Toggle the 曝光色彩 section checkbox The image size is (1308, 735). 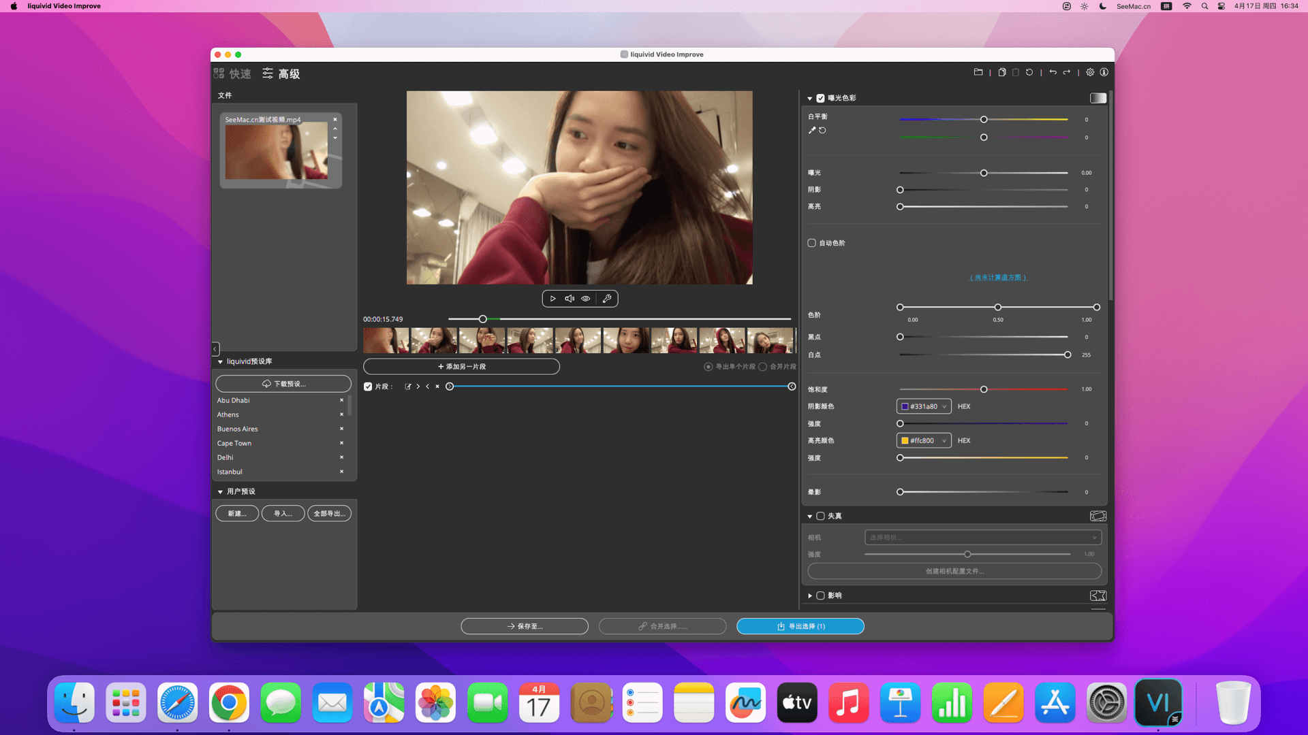(821, 98)
